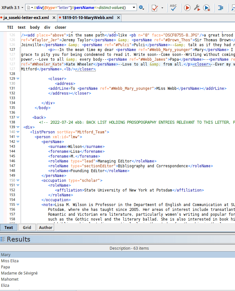The width and height of the screenshot is (235, 291).
Task: Apply the transformation scenario play button
Action: tap(187, 8)
